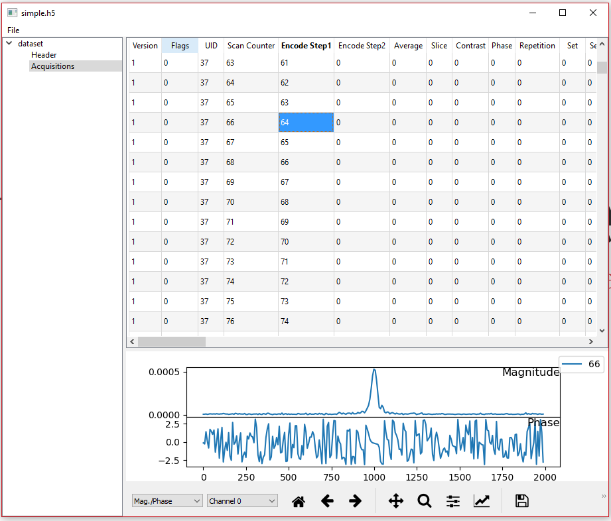611x521 pixels.
Task: Click horizontal scrollbar right arrow
Action: click(x=590, y=341)
